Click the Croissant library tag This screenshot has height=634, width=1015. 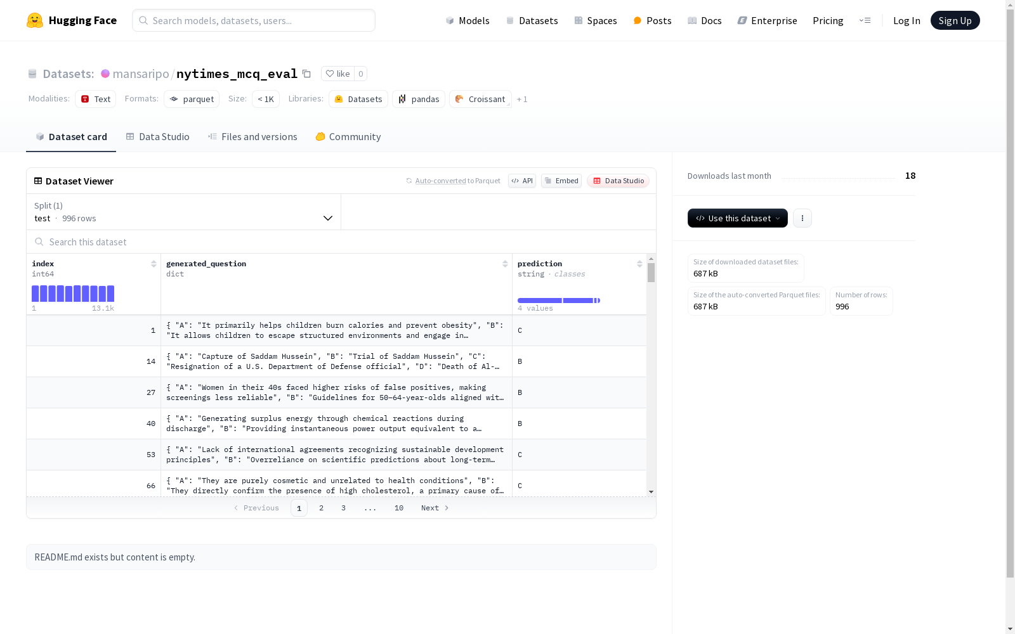tap(480, 99)
